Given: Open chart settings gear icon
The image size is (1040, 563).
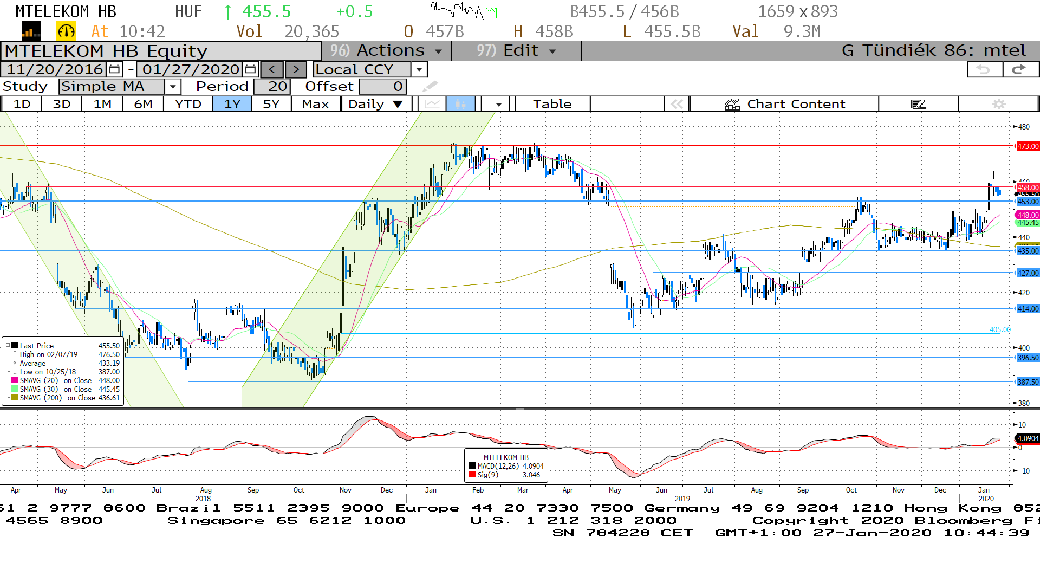Looking at the screenshot, I should 998,104.
